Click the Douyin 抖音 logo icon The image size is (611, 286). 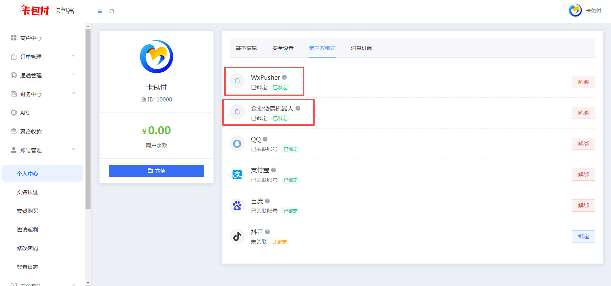237,236
